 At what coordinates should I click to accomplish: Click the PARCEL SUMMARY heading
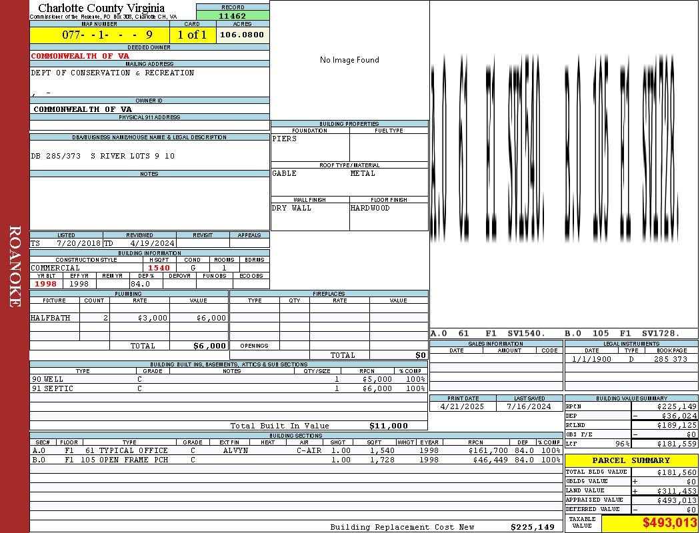click(x=631, y=460)
